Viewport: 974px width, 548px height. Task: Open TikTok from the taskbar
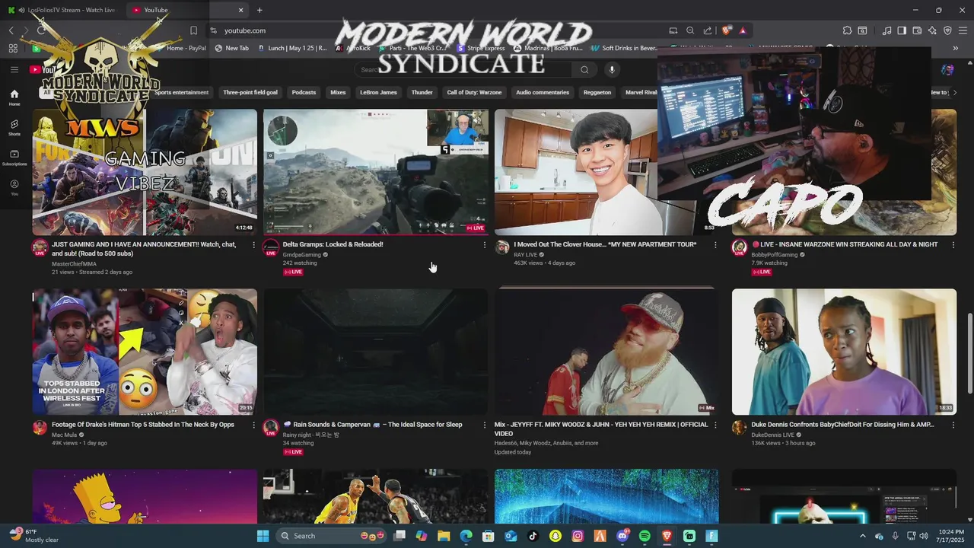533,536
